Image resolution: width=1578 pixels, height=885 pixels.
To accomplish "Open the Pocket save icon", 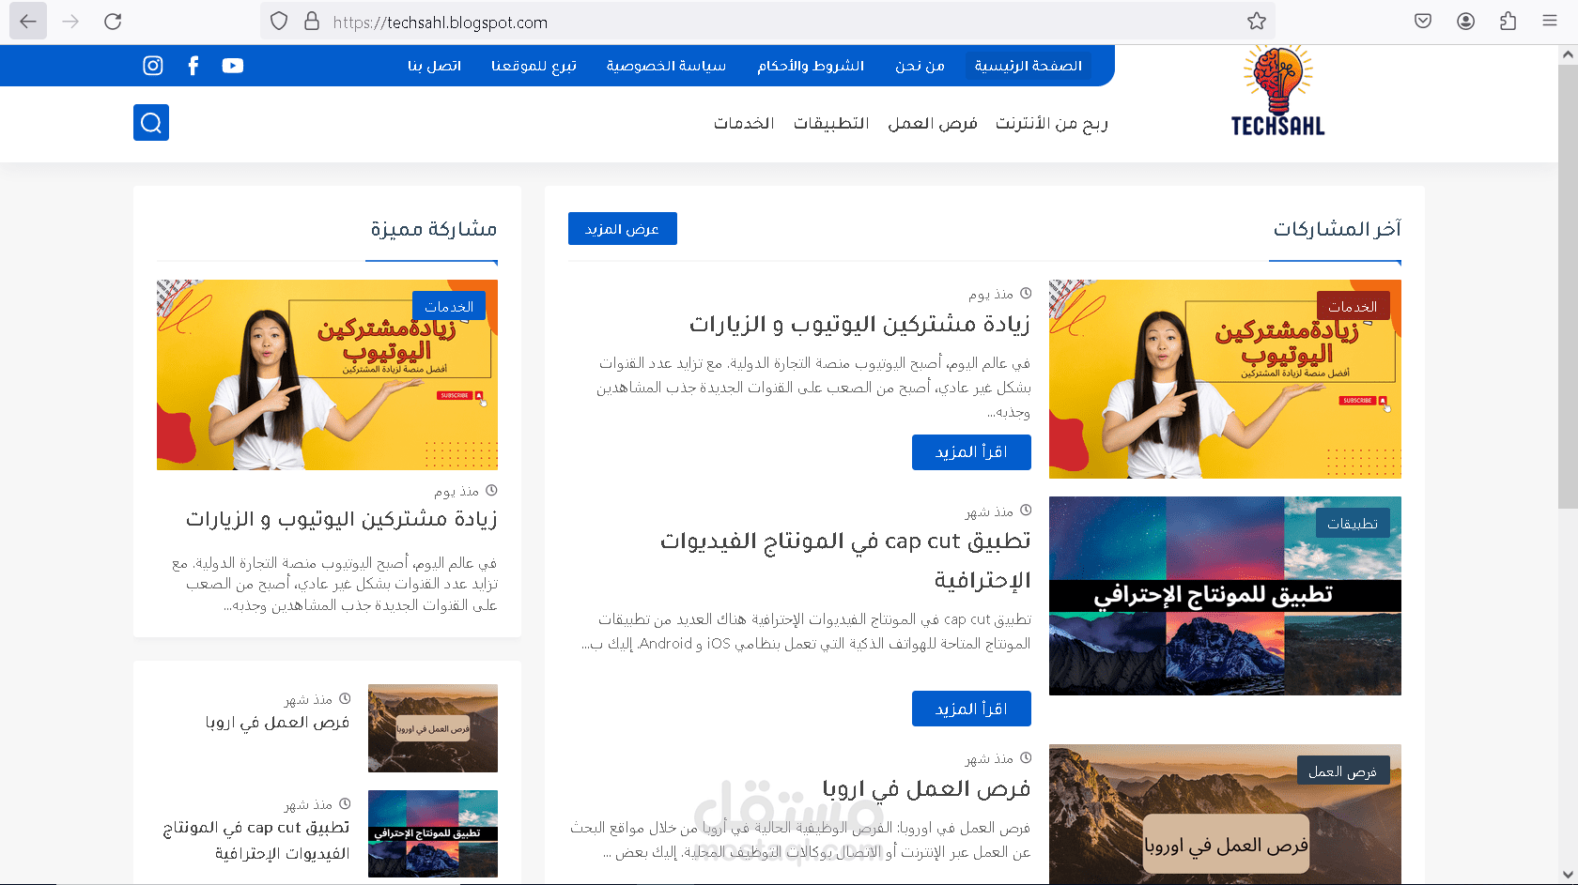I will 1423,21.
